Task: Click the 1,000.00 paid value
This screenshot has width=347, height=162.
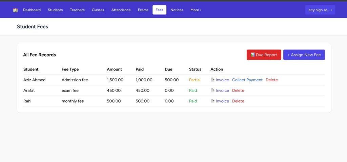Action: coord(144,80)
